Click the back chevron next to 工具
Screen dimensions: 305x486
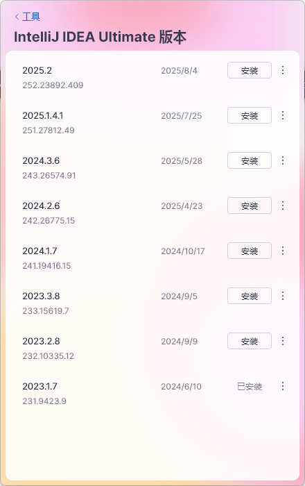click(x=17, y=17)
